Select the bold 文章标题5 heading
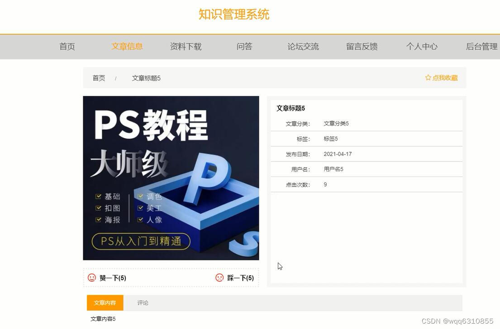 click(x=290, y=108)
